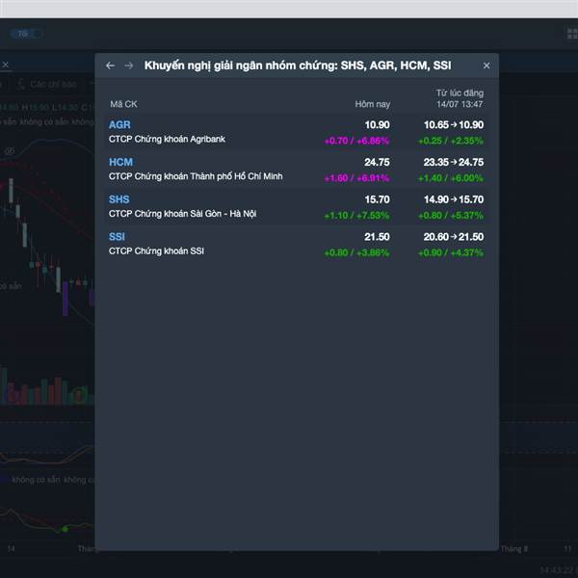Click SSI change +0.80 / +3.86%

[x=356, y=252]
